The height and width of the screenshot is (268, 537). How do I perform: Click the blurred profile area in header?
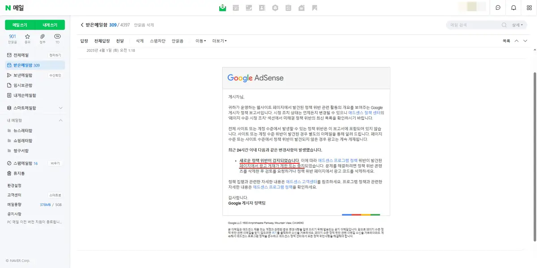click(473, 7)
